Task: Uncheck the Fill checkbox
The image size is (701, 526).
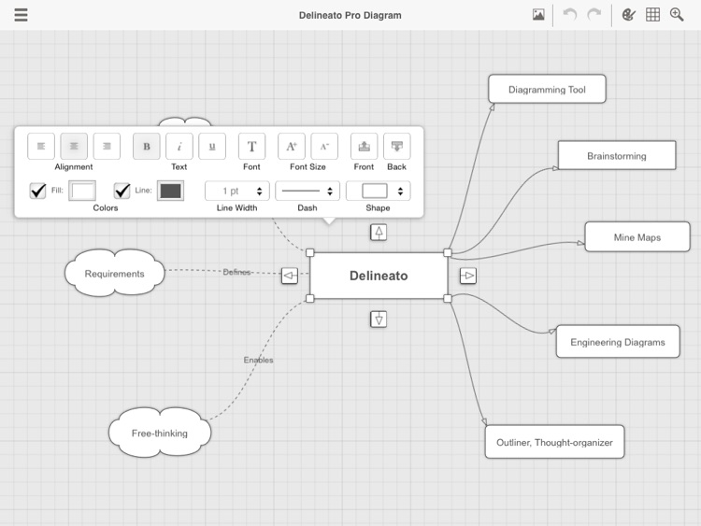Action: [x=38, y=191]
